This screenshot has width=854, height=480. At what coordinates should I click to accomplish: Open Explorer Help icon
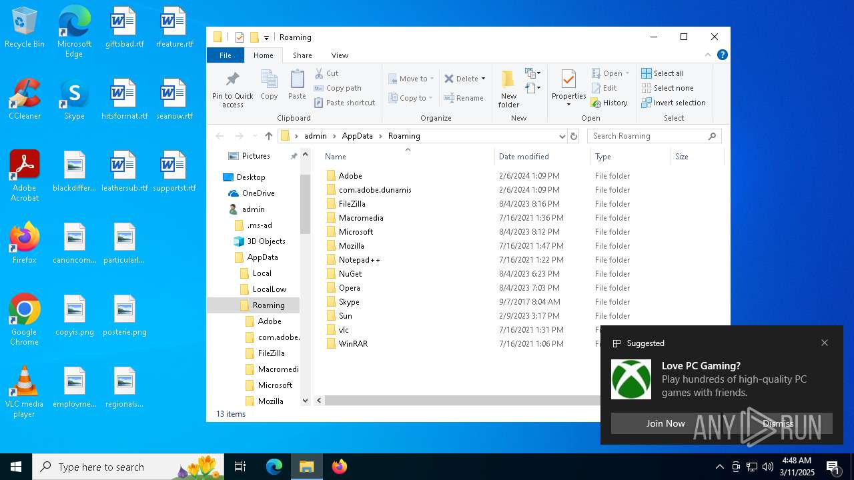pos(722,55)
